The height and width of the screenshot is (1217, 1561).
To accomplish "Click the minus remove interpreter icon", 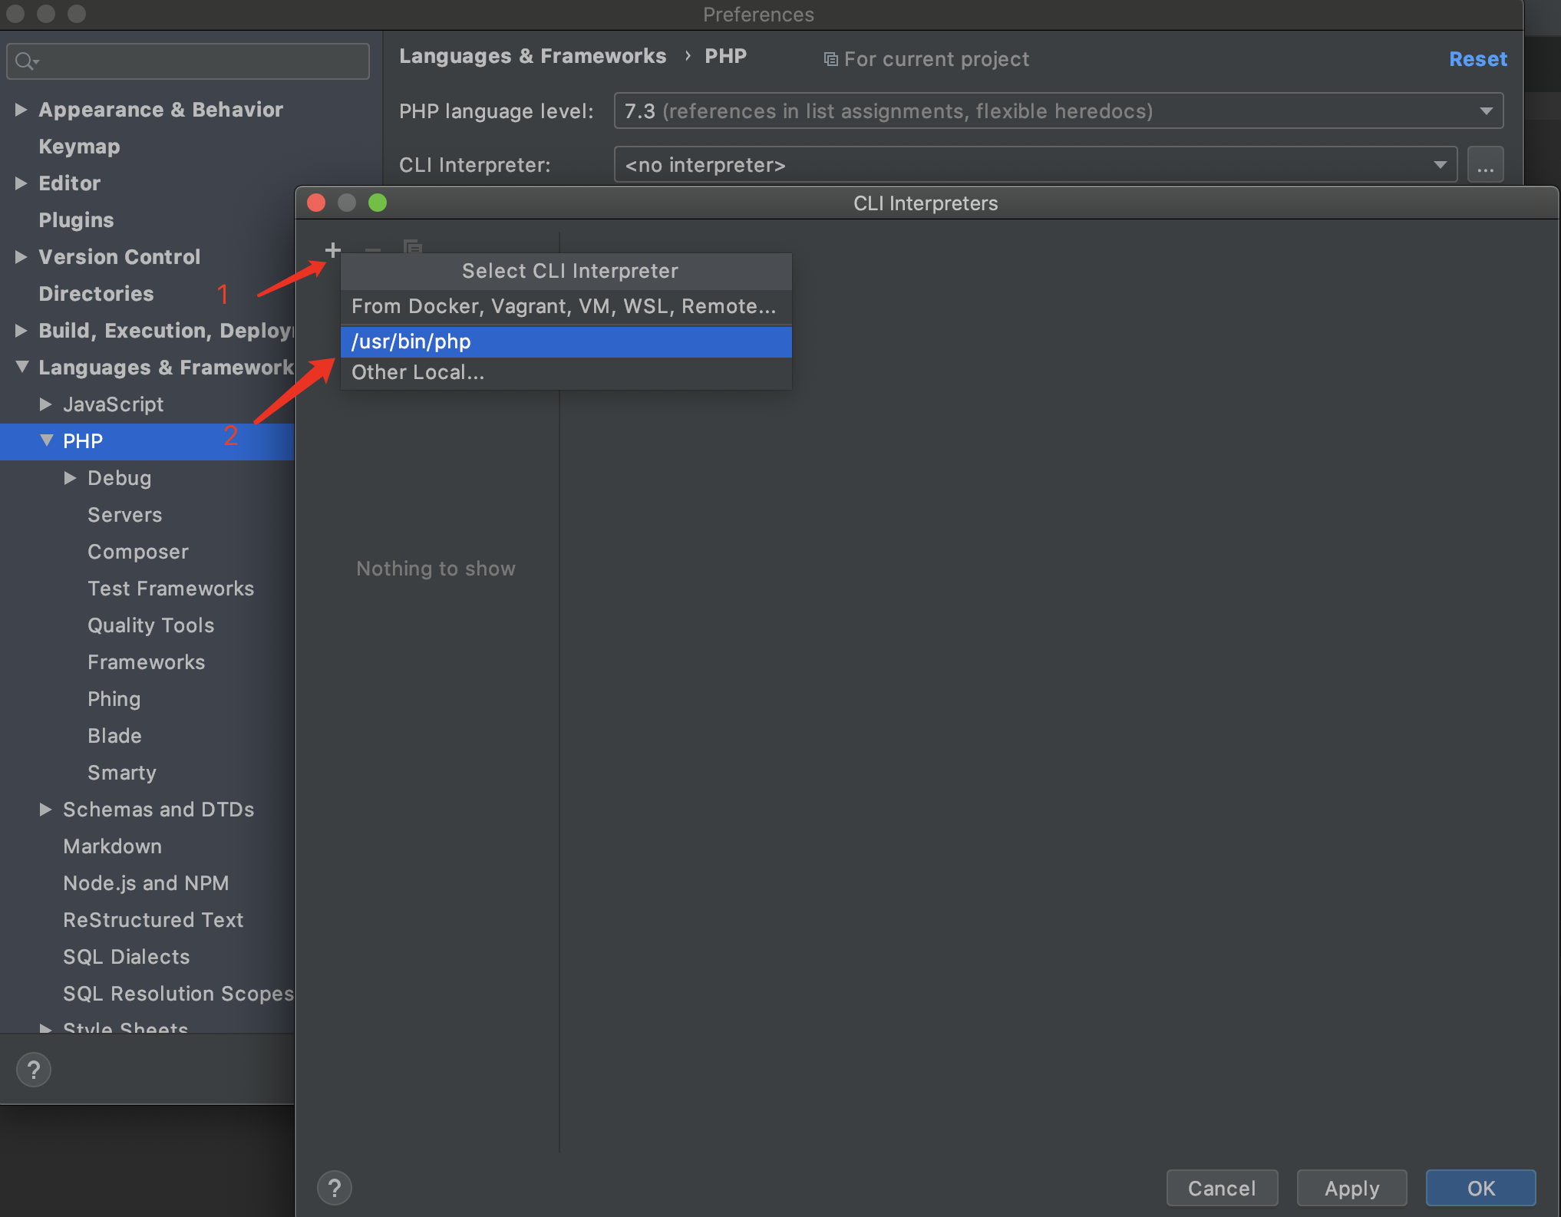I will click(x=373, y=249).
